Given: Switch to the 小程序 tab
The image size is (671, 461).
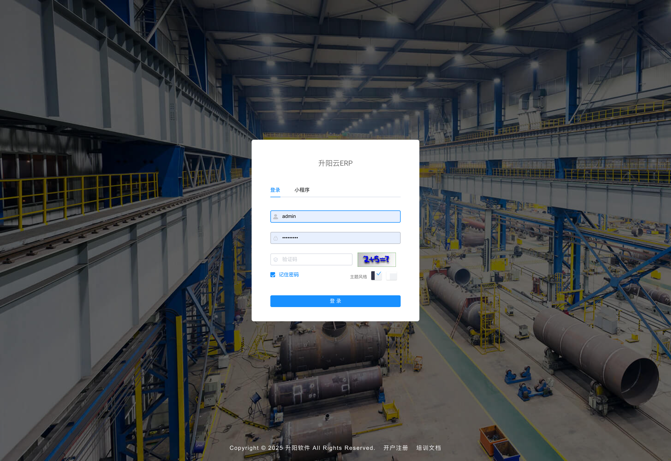Looking at the screenshot, I should [x=302, y=190].
